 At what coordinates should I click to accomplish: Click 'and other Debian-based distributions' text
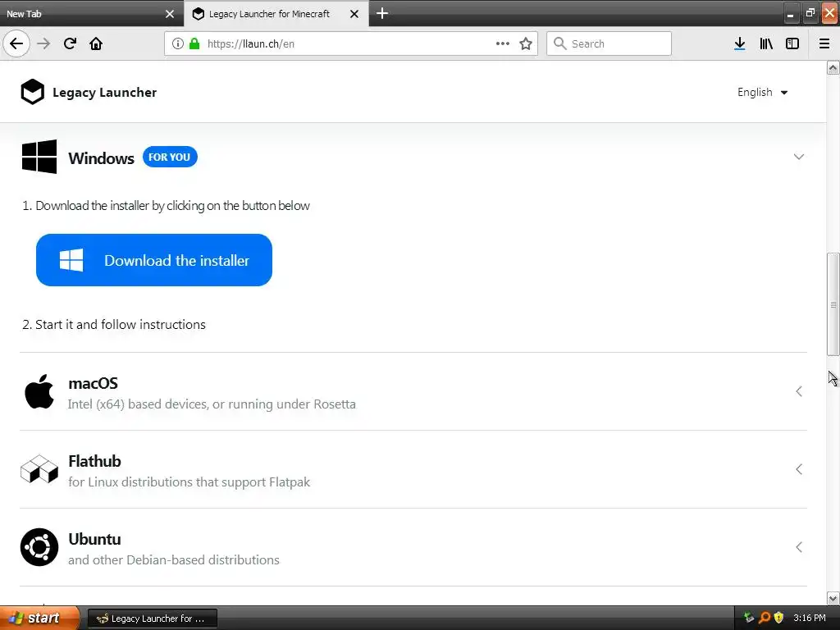[x=174, y=559]
